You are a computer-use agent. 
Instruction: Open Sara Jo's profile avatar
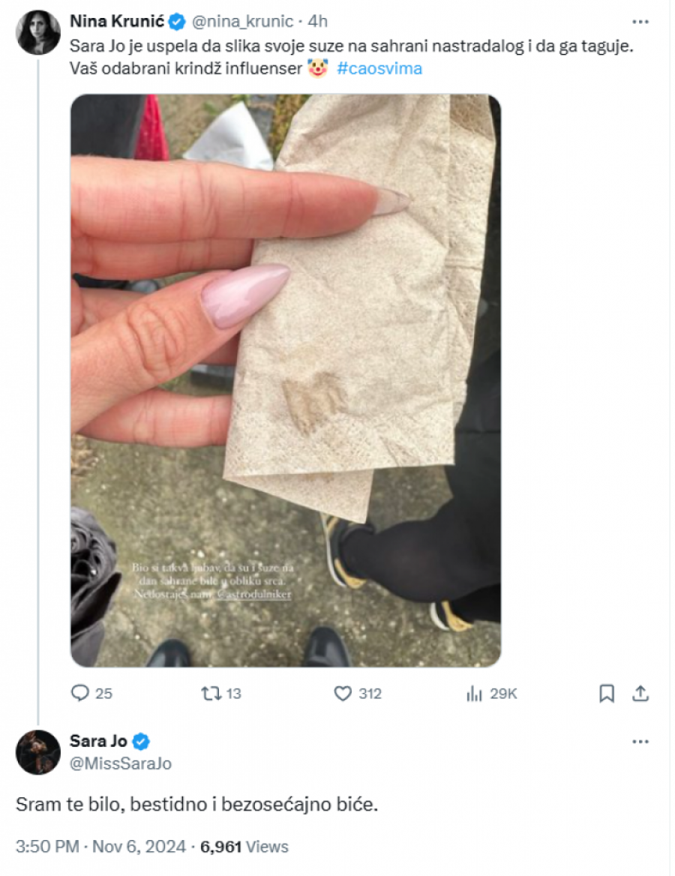click(x=38, y=752)
